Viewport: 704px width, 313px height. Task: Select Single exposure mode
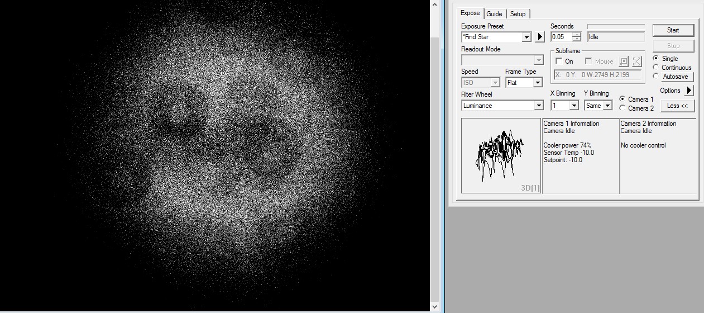656,58
